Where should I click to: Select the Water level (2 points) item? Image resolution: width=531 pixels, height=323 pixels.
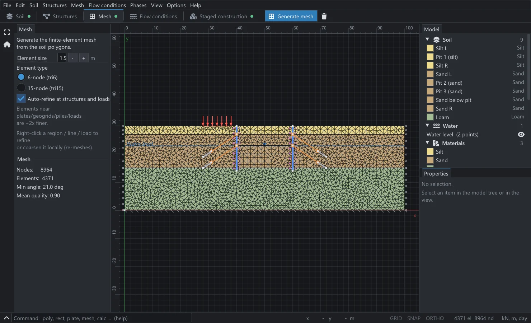(x=452, y=135)
